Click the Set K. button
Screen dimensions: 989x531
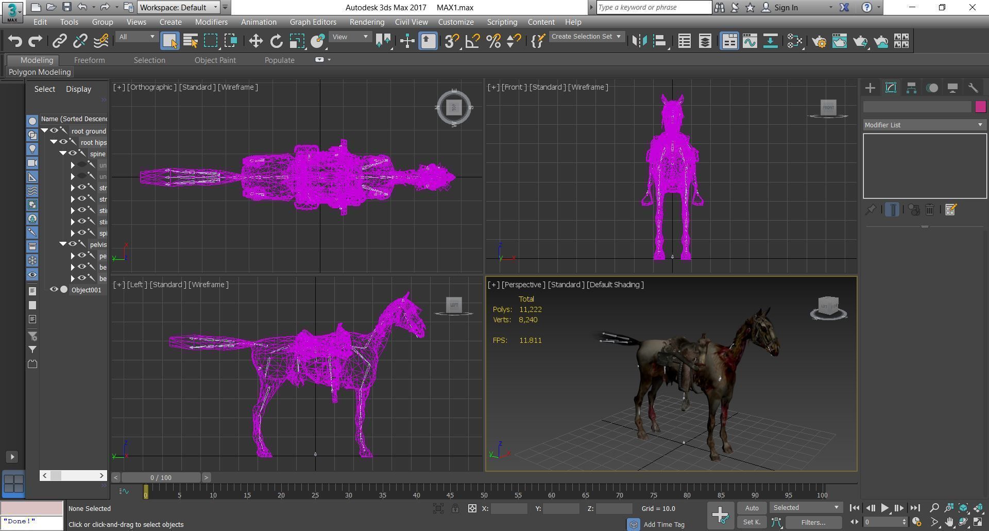click(752, 522)
